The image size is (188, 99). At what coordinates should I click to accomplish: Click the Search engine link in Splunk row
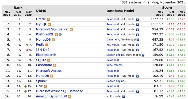[115, 81]
